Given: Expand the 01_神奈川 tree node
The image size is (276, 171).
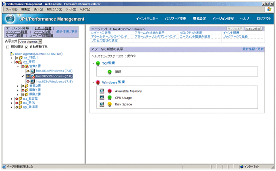Looking at the screenshot, I should [12, 58].
